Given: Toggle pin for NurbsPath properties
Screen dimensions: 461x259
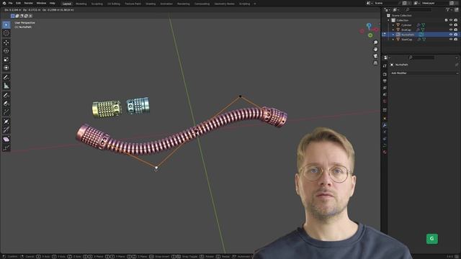Looking at the screenshot, I should point(457,65).
